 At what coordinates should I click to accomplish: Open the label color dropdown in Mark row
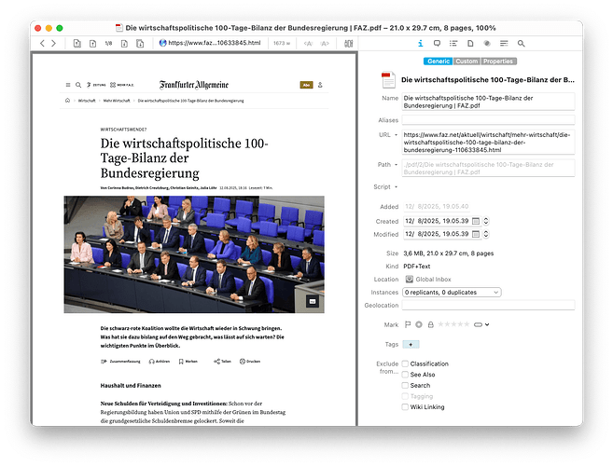481,324
